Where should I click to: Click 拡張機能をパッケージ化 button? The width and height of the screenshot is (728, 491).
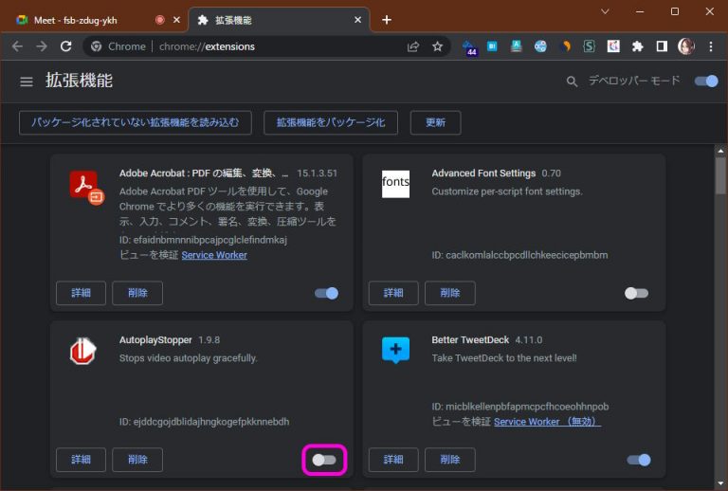coord(331,122)
